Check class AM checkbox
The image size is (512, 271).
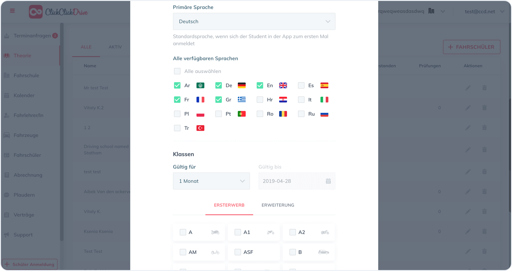click(x=183, y=252)
